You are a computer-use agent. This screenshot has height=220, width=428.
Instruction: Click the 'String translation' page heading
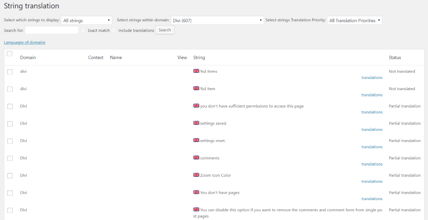click(32, 6)
